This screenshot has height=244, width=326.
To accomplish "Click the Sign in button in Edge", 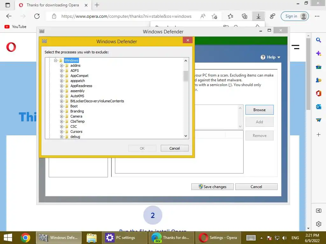I will [x=294, y=16].
